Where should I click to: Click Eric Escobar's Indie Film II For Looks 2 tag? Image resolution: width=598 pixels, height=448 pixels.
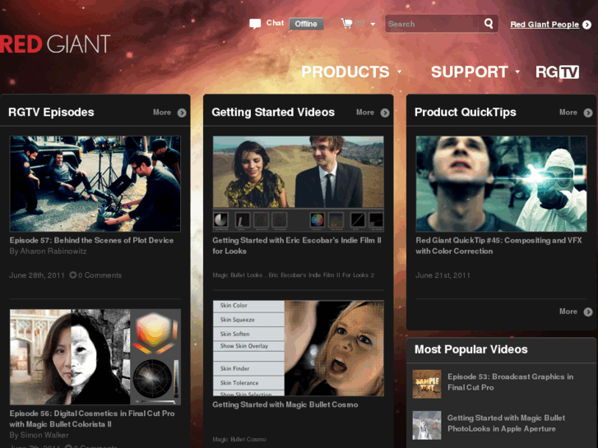322,275
